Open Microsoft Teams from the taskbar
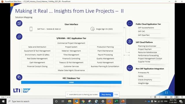Viewport: 185px width, 104px height. click(x=110, y=101)
